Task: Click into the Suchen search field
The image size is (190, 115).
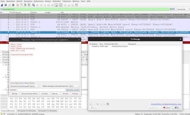Action: [x=41, y=90]
